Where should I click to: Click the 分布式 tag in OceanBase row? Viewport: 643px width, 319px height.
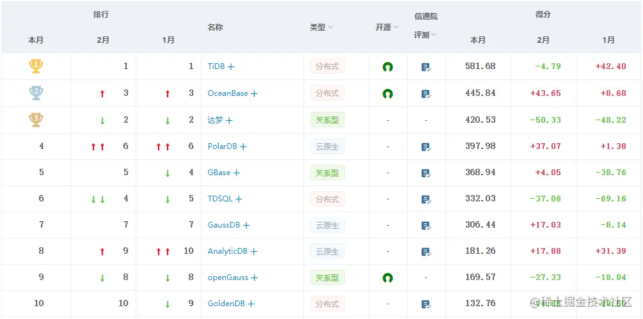327,93
